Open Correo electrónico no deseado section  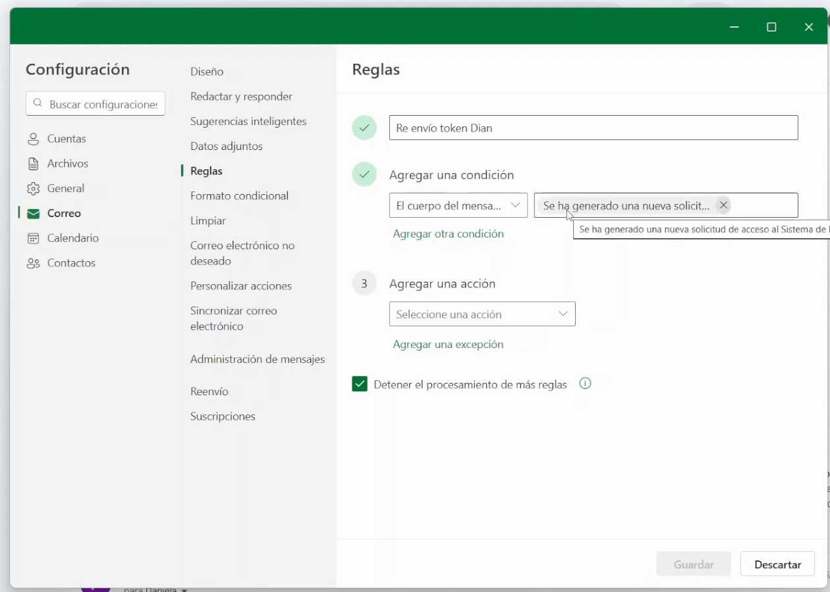click(x=242, y=253)
